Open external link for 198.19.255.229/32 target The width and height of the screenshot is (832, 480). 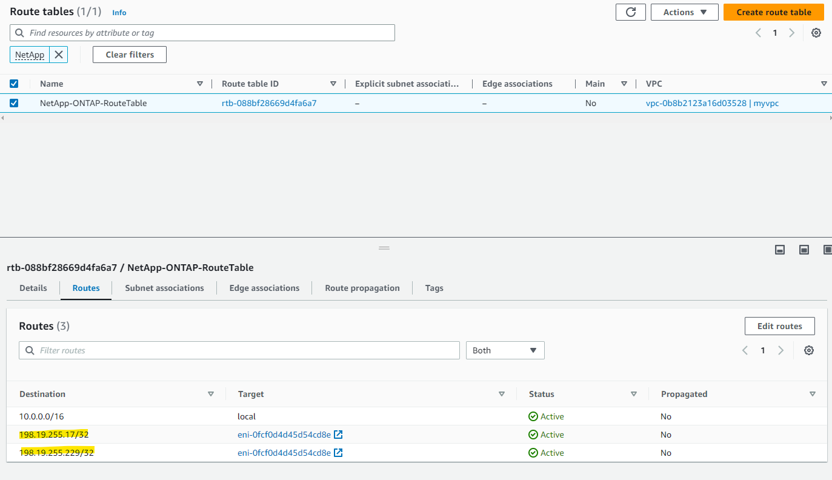coord(339,453)
